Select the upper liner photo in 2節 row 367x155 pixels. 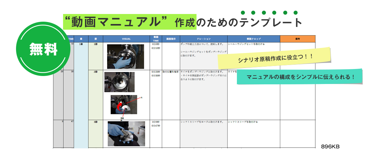pos(119,82)
